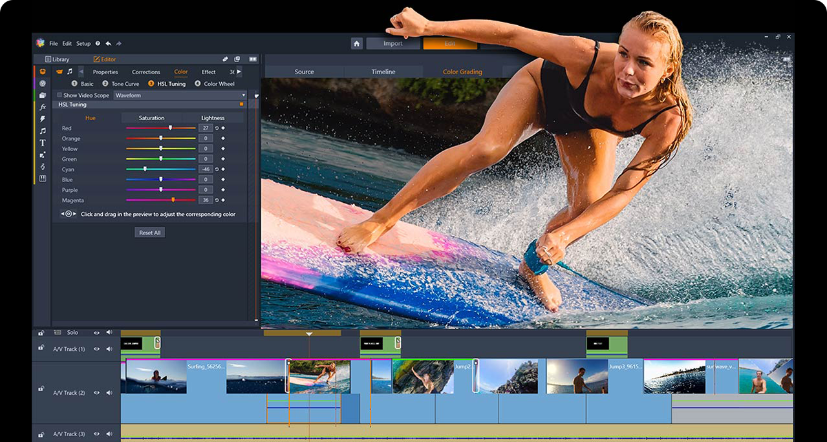Open the Effects (fx) sidebar icon
This screenshot has width=827, height=442.
[x=43, y=107]
